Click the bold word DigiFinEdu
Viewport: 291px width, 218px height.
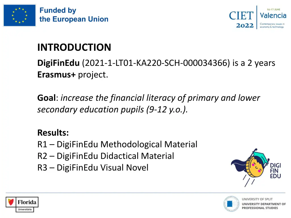click(x=59, y=63)
